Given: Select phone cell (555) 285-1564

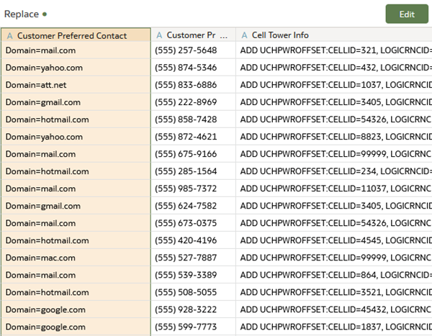Looking at the screenshot, I should [x=194, y=171].
